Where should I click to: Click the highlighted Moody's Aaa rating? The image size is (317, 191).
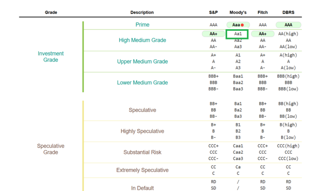(238, 25)
